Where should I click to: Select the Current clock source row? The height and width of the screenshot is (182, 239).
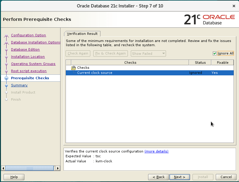click(150, 73)
